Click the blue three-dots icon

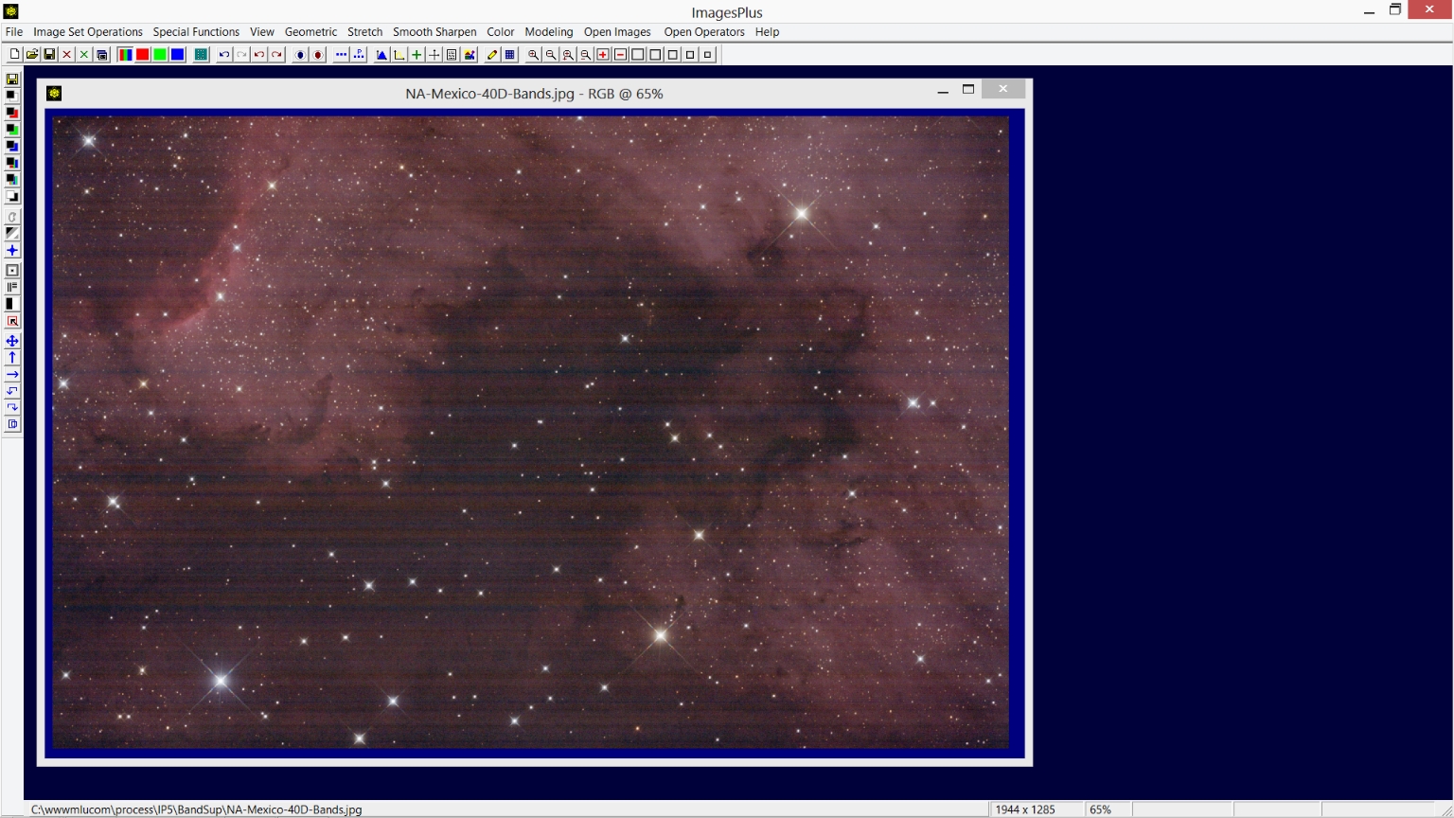[341, 55]
